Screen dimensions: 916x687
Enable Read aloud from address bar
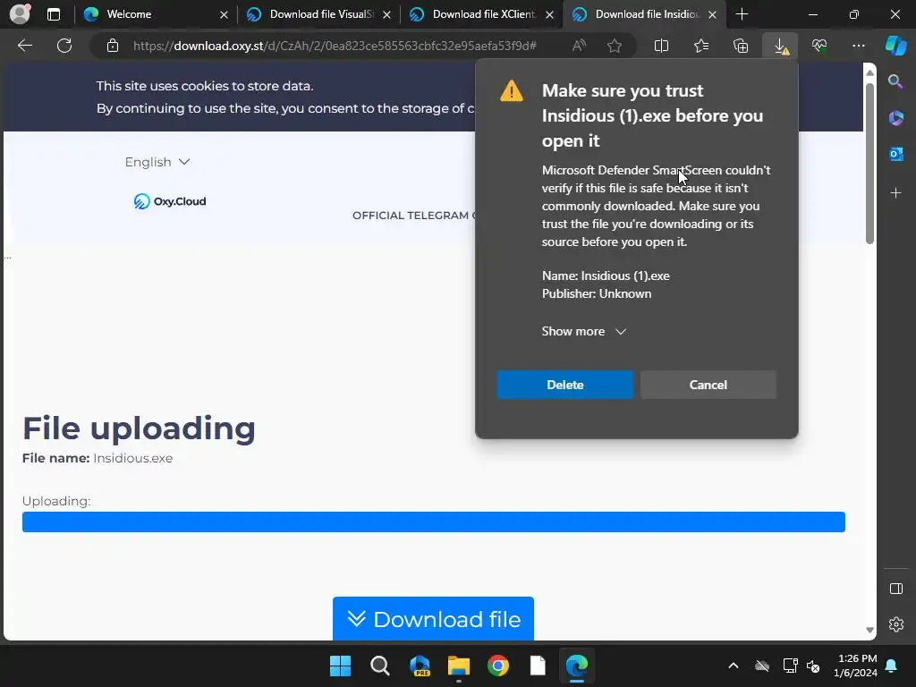pos(579,46)
